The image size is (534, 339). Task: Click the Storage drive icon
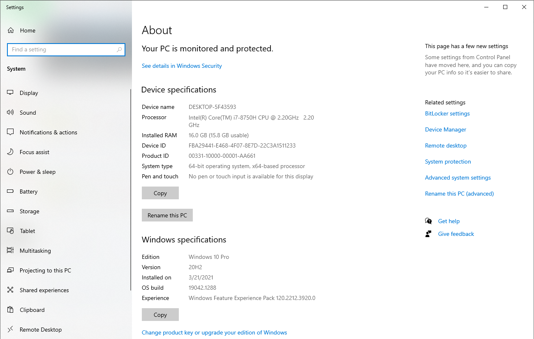pos(11,211)
